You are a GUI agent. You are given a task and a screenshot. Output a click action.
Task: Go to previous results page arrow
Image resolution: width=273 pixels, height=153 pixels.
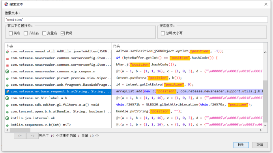(x=20, y=136)
